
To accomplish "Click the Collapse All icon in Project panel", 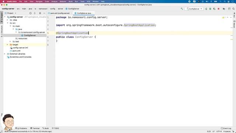I will [x=35, y=13].
